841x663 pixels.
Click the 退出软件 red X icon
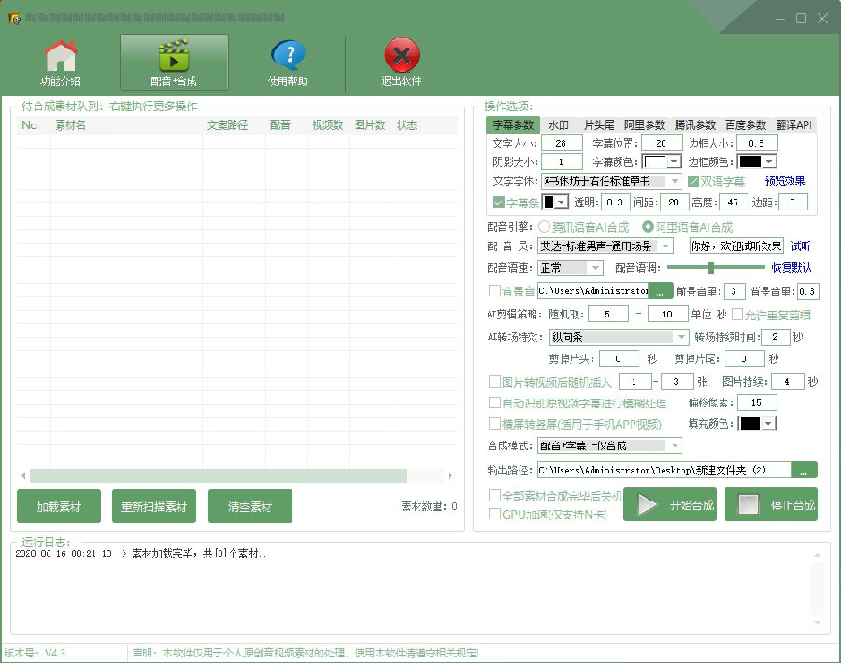pyautogui.click(x=402, y=56)
